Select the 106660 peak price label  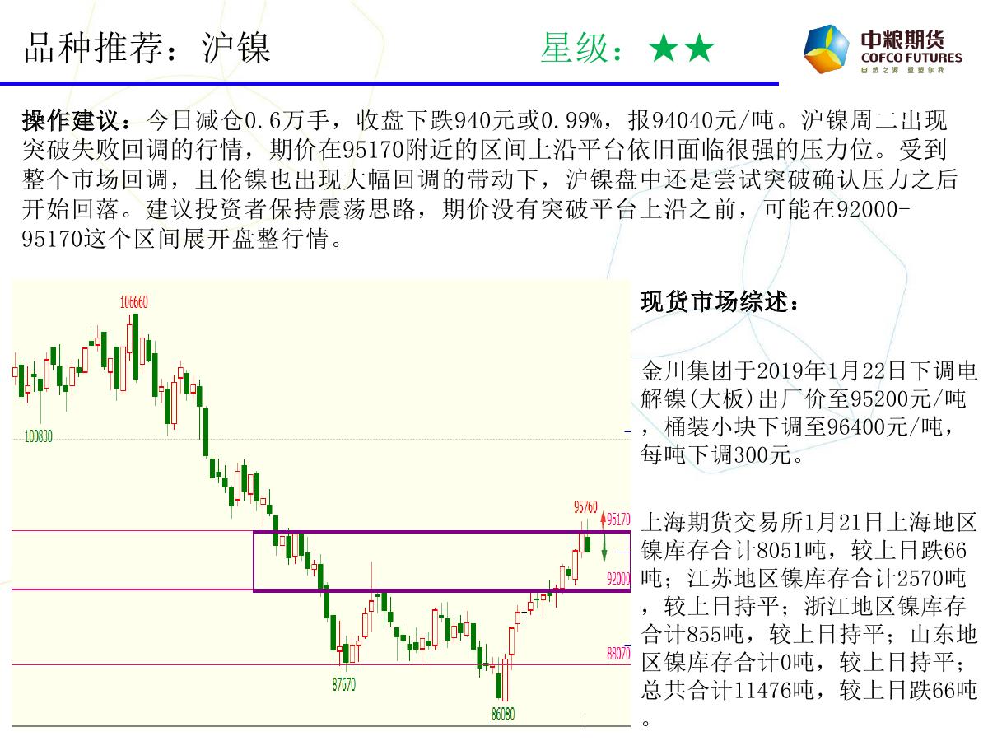pyautogui.click(x=133, y=302)
